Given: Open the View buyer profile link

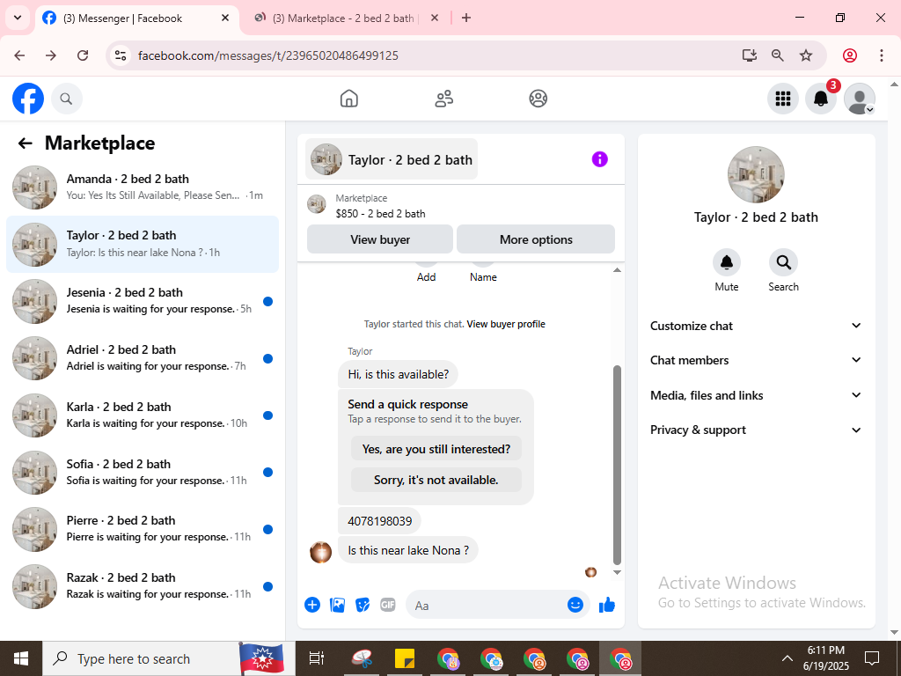Looking at the screenshot, I should (506, 324).
